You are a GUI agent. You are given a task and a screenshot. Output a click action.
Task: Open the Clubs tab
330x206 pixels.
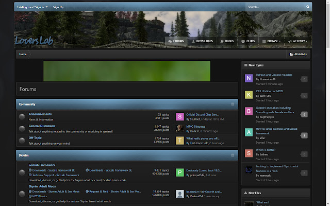click(248, 41)
